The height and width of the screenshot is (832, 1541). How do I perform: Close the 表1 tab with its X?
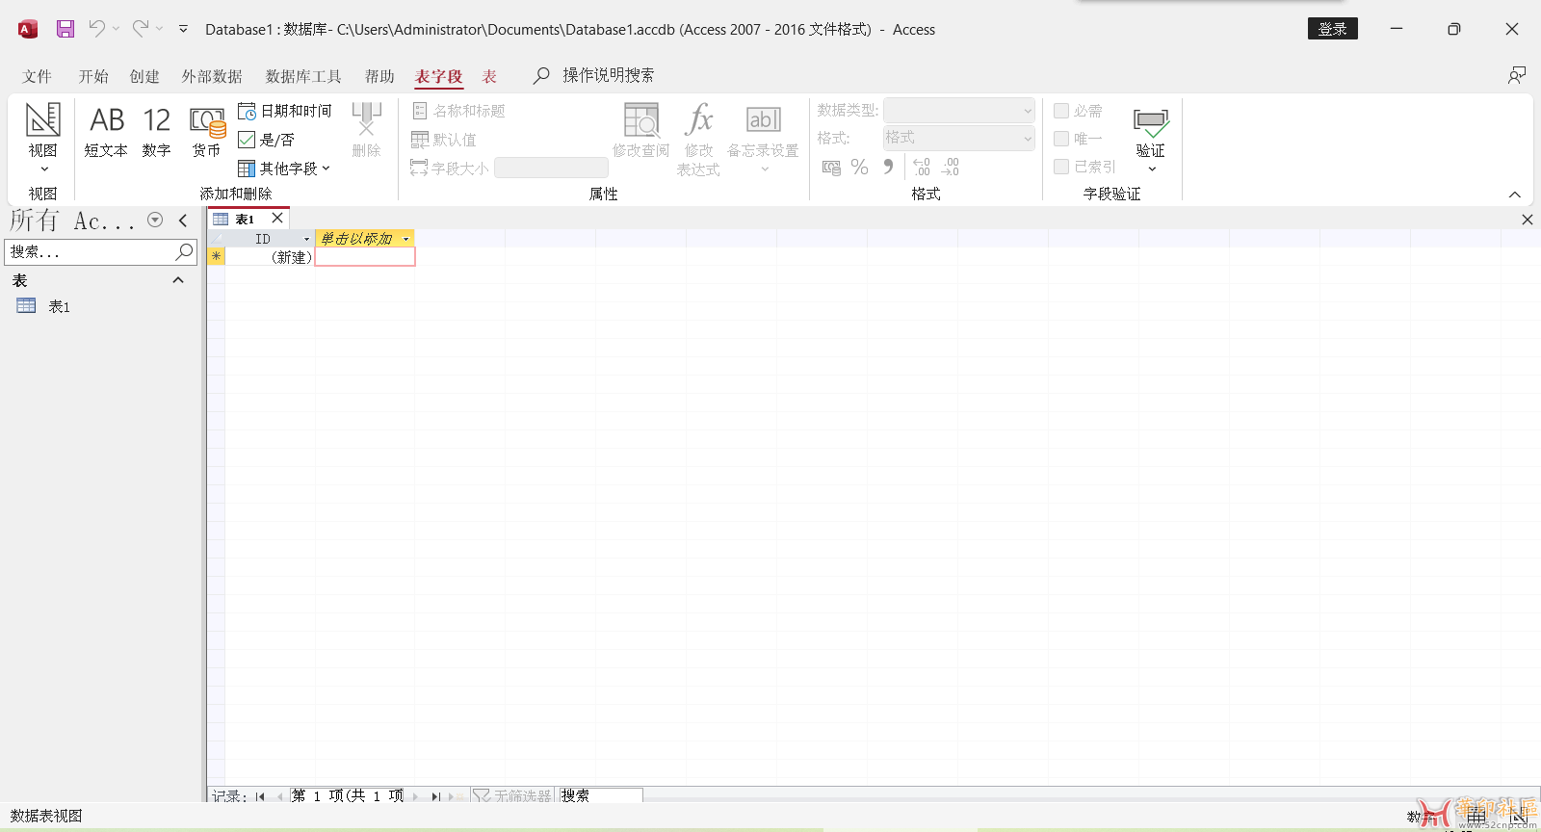277,218
